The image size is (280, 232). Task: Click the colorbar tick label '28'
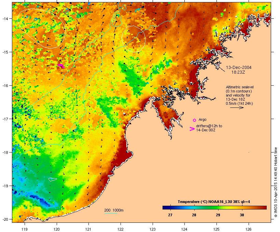[194, 215]
